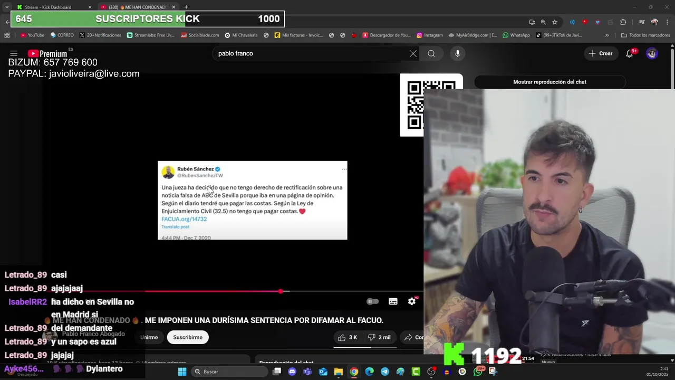
Task: Open Mis facturas - Invoic... bookmark
Action: point(298,35)
